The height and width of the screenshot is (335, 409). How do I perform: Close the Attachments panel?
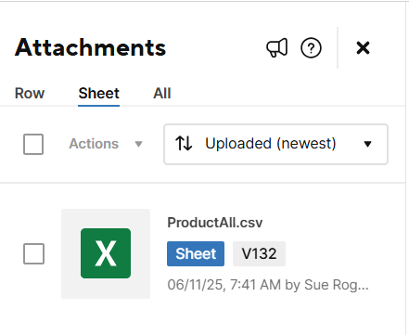363,48
